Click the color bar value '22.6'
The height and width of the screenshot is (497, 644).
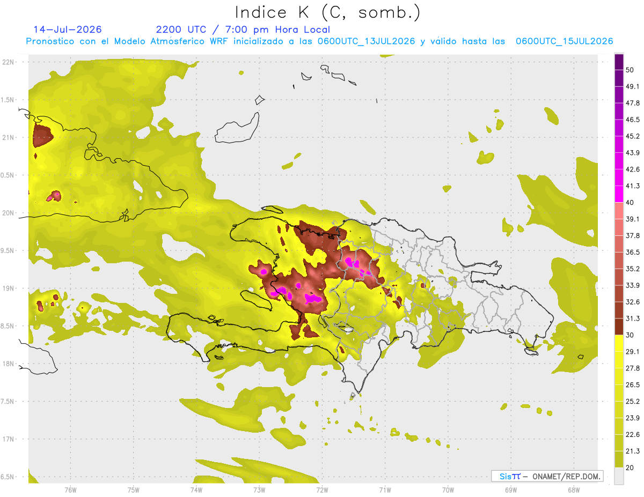point(633,435)
